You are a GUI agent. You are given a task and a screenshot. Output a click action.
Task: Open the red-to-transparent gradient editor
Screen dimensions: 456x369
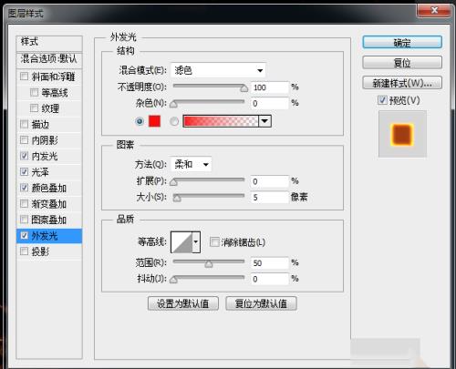click(221, 121)
